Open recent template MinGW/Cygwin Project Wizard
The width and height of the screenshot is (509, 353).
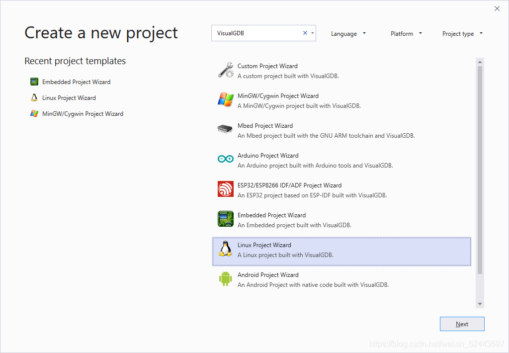(x=83, y=114)
